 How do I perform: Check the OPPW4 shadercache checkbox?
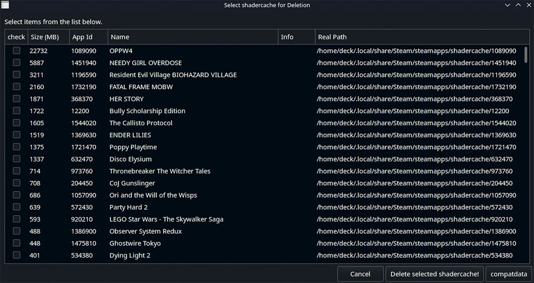(16, 51)
